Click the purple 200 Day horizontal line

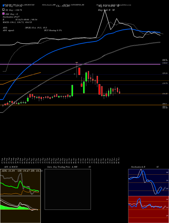coord(80,64)
